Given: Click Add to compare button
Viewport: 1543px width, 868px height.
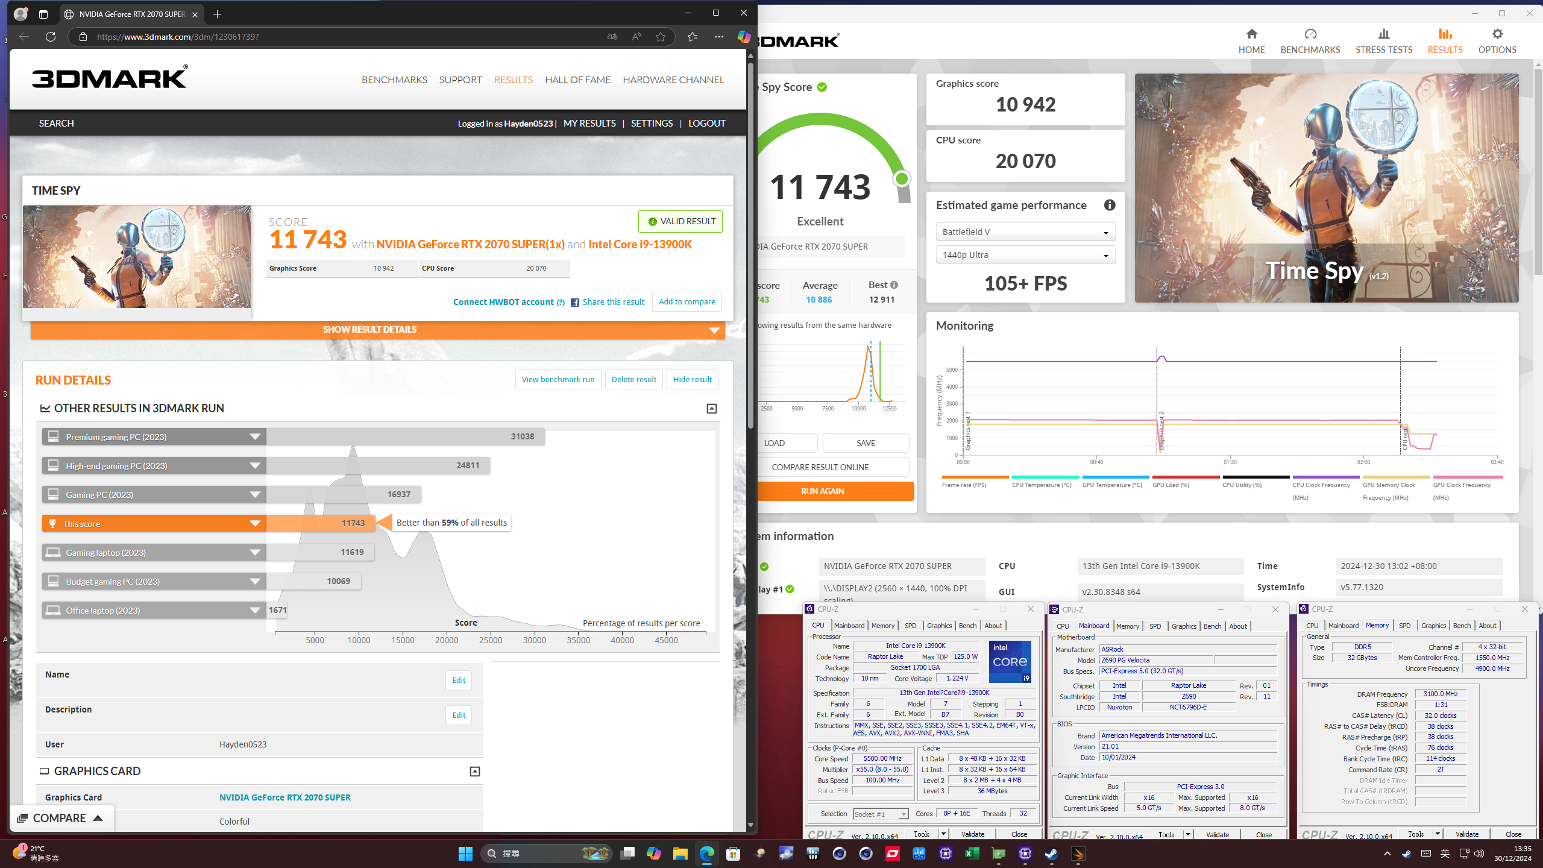Looking at the screenshot, I should [687, 301].
